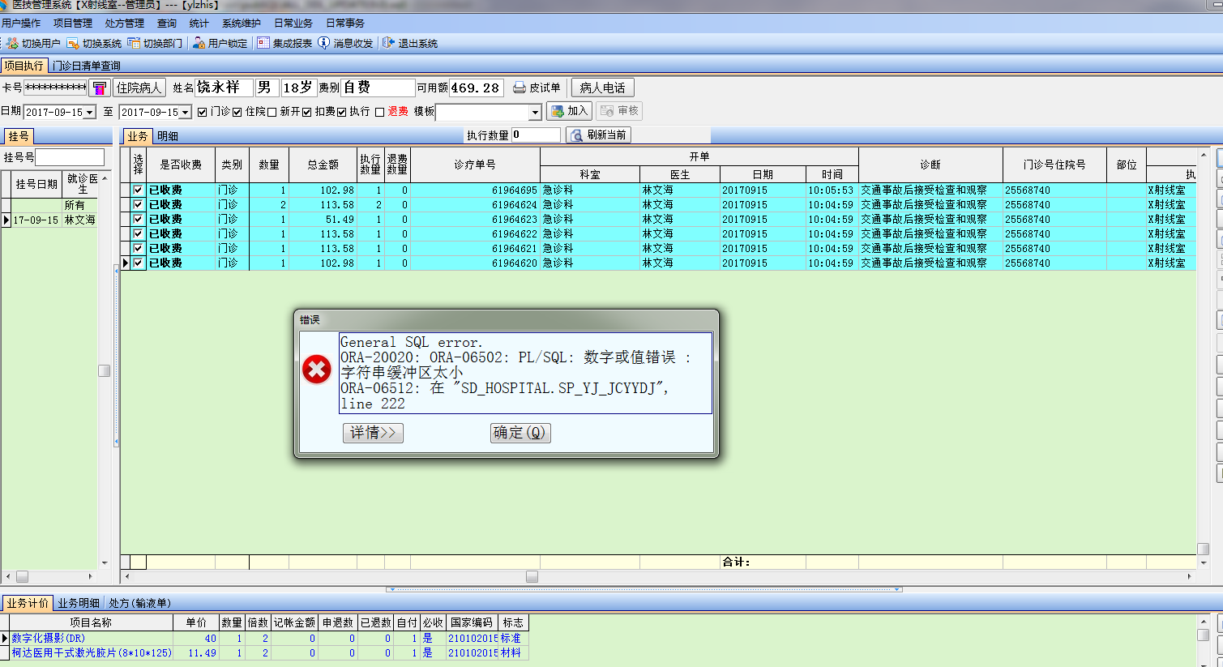Open the 查询 menu
The height and width of the screenshot is (667, 1223).
[x=167, y=24]
